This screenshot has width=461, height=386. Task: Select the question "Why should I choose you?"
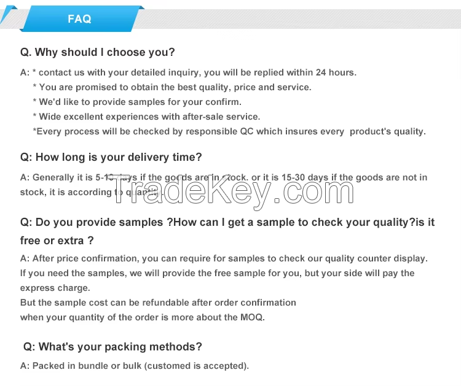97,52
